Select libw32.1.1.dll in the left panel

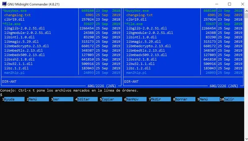pyautogui.click(x=18, y=64)
